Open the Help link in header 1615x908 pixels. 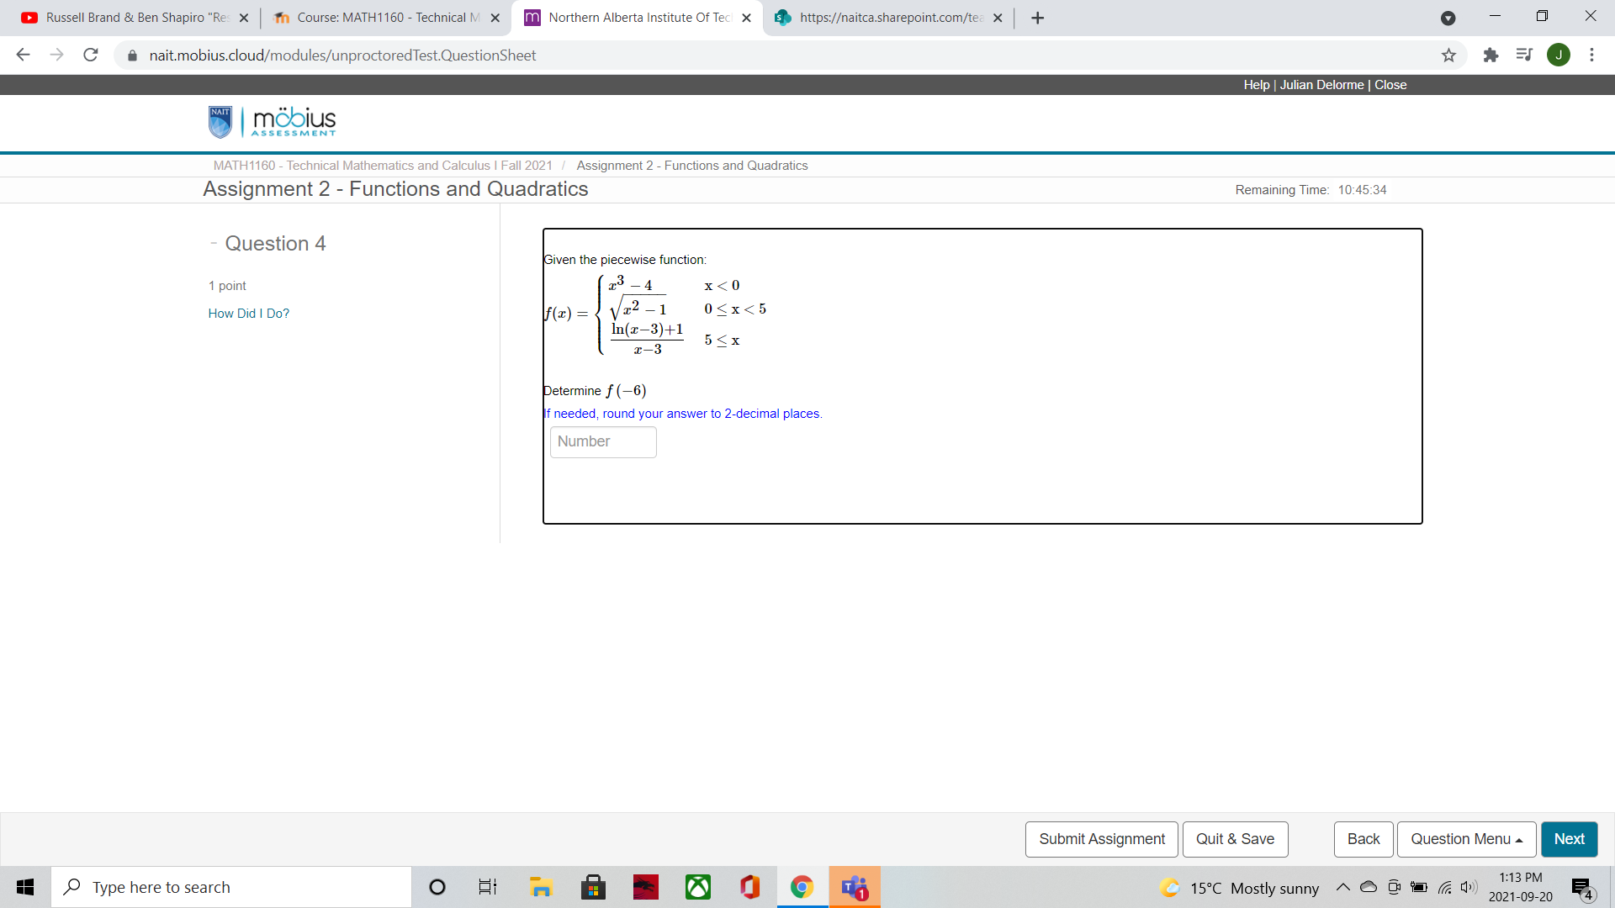pos(1256,85)
